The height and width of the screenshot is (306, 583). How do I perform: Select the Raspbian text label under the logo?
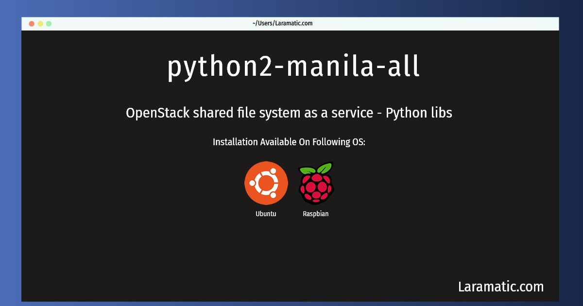pos(316,214)
